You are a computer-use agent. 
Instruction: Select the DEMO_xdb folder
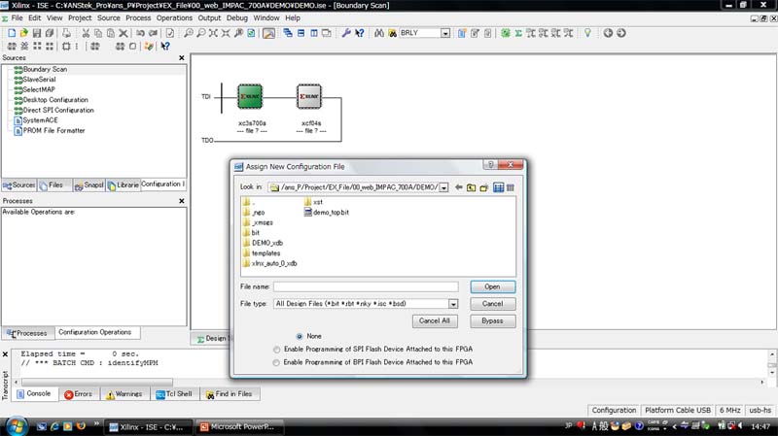(263, 243)
